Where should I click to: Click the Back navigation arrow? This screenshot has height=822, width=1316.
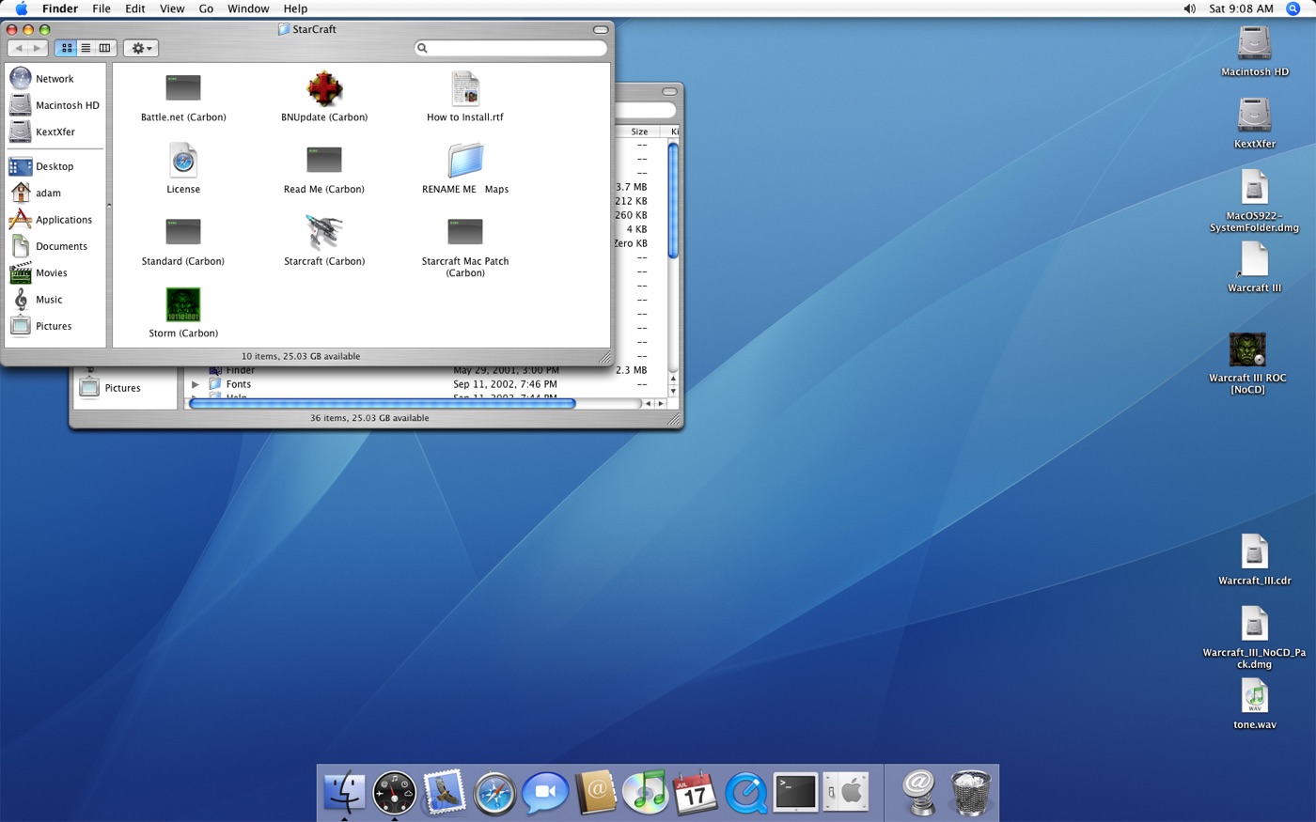point(18,48)
